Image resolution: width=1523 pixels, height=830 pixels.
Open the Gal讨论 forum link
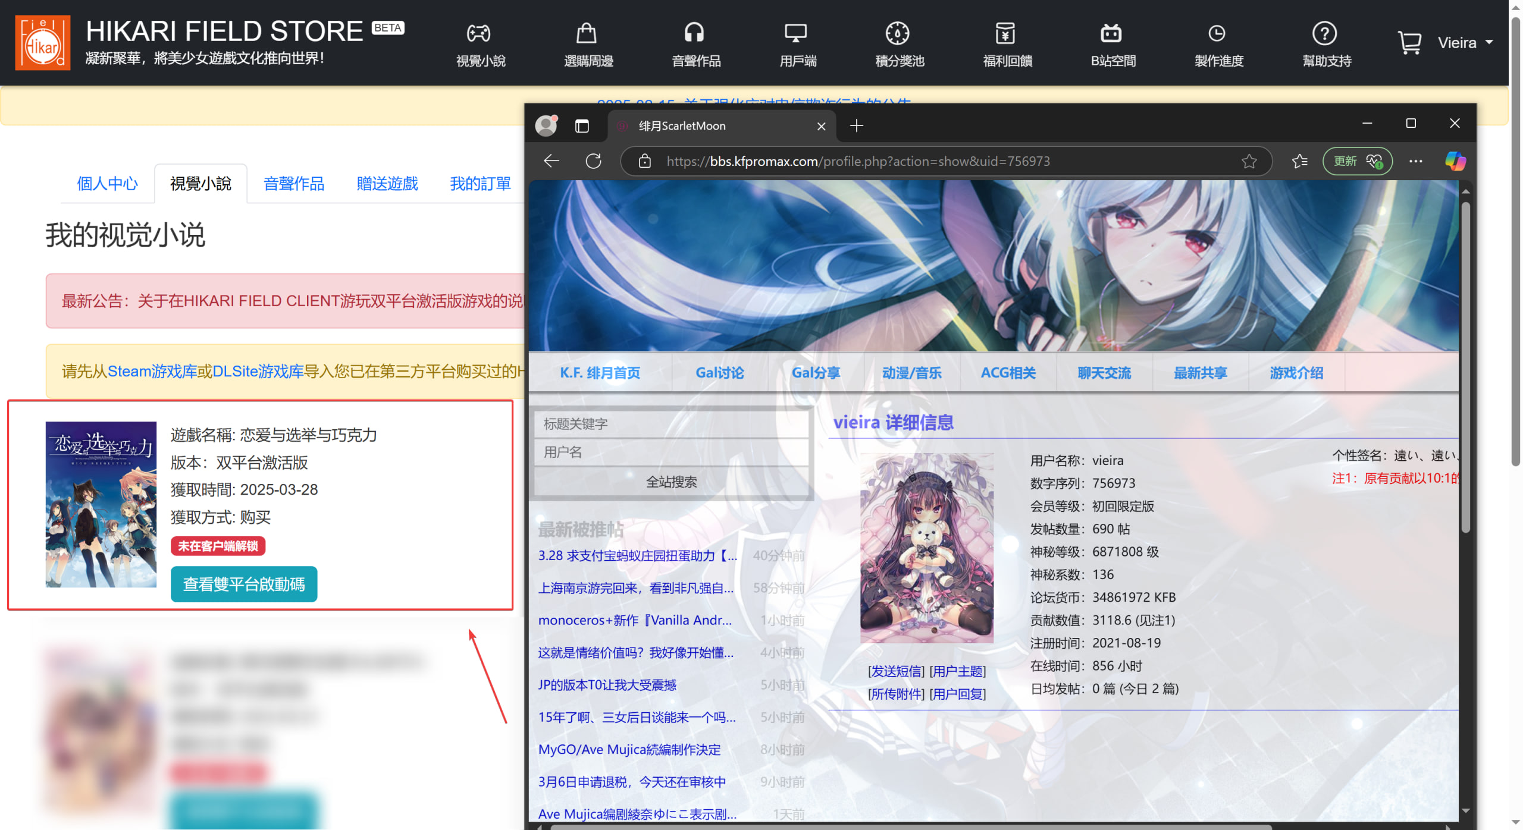coord(720,373)
